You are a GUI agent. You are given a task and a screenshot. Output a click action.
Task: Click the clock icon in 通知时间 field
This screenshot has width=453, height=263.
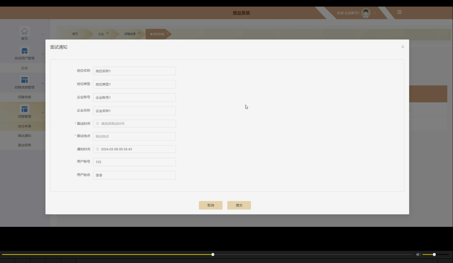(97, 149)
